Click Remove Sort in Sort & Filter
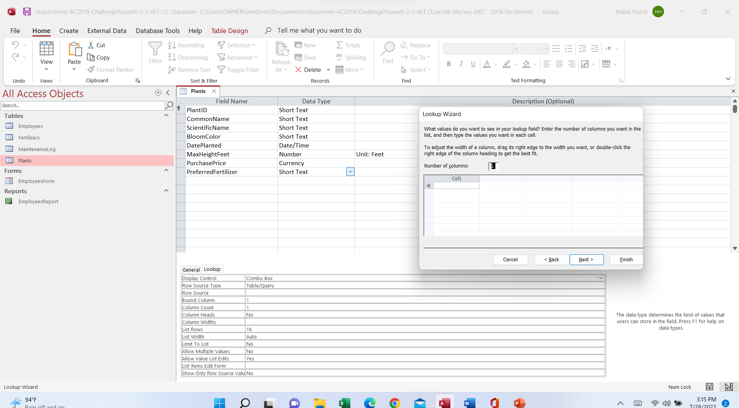Image resolution: width=739 pixels, height=408 pixels. 189,70
